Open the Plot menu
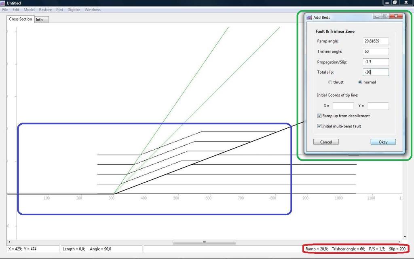Viewport: 414px width, 259px height. tap(60, 10)
